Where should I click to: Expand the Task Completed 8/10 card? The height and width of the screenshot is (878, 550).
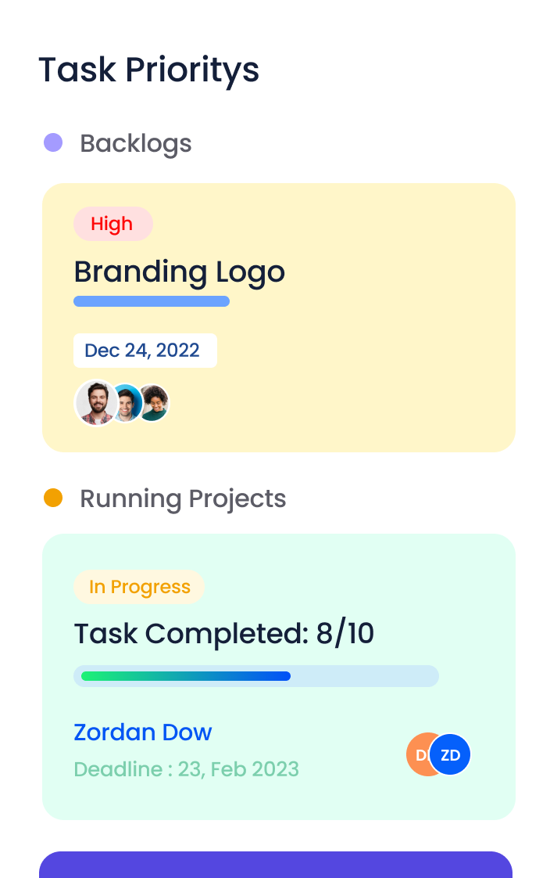pyautogui.click(x=278, y=677)
